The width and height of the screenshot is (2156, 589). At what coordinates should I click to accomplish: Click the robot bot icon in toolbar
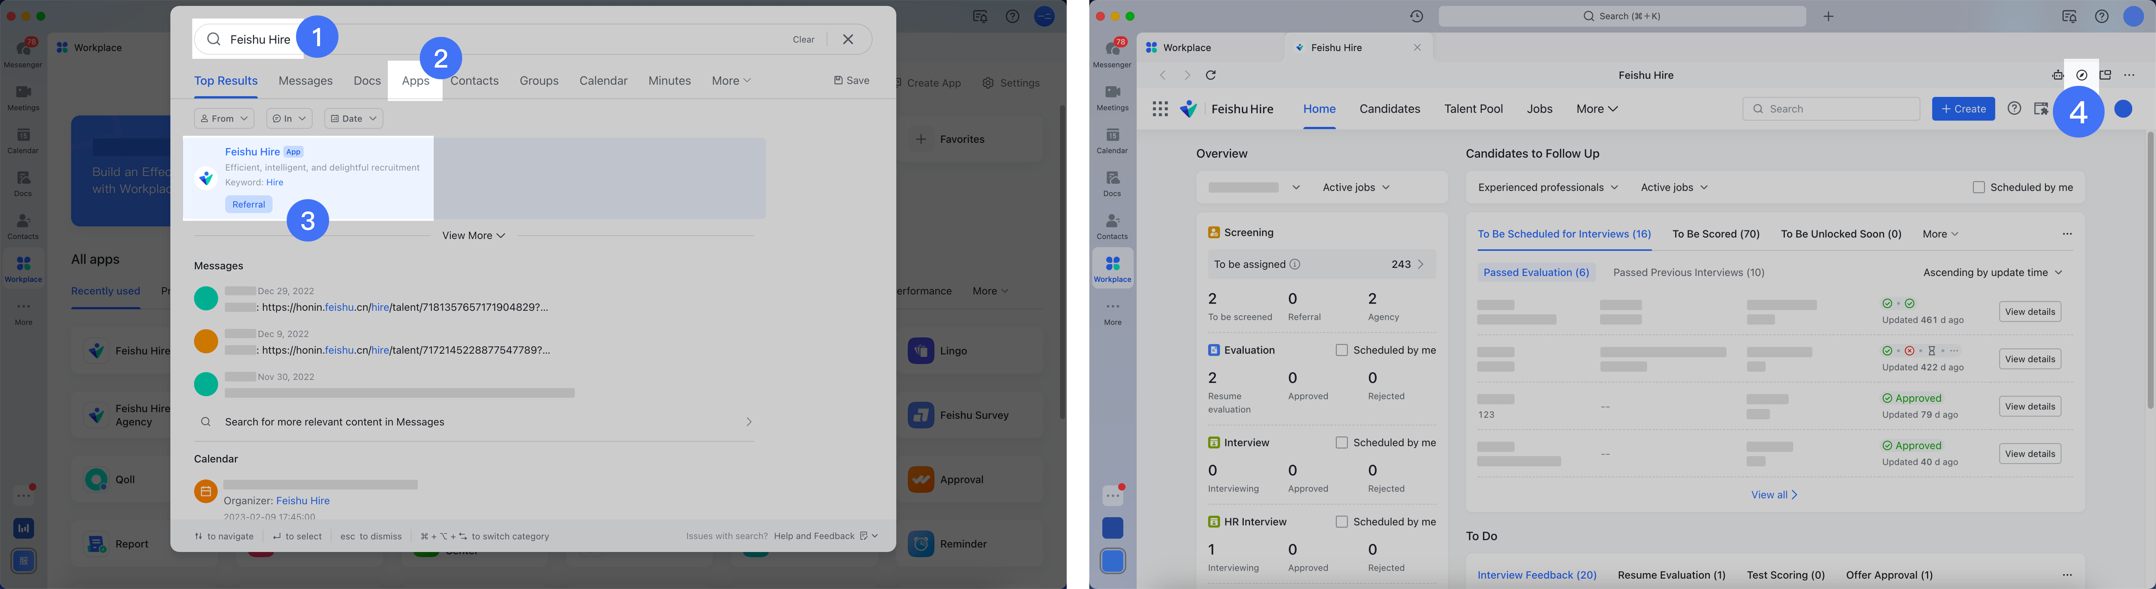pyautogui.click(x=2057, y=75)
